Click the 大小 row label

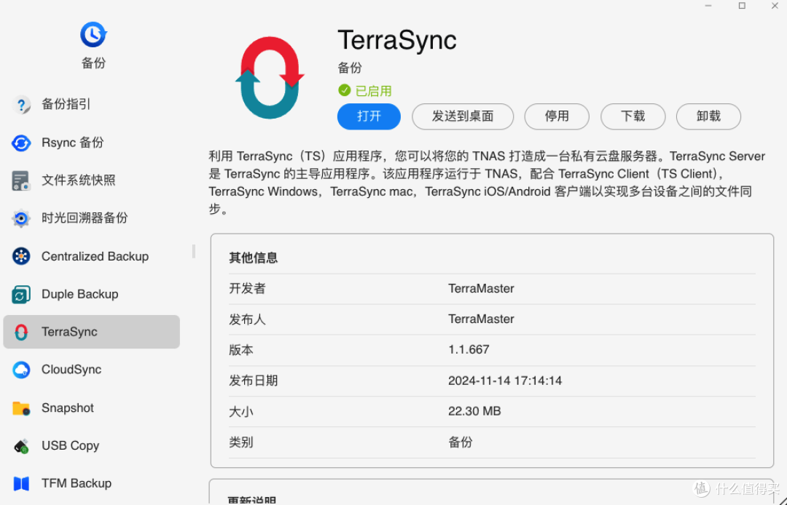coord(241,411)
